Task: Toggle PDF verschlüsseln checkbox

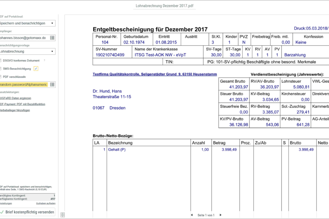Action: point(0,77)
